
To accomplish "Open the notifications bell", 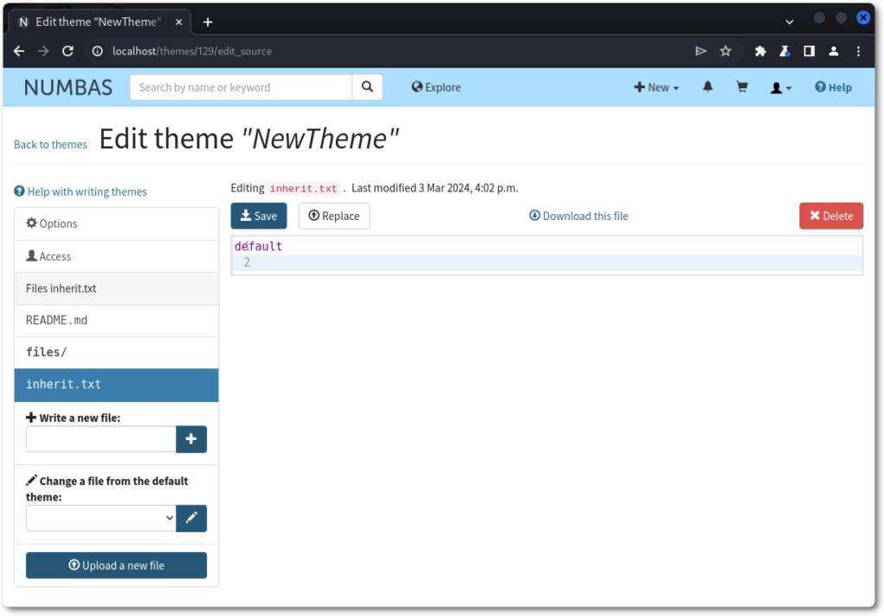I will pos(708,87).
